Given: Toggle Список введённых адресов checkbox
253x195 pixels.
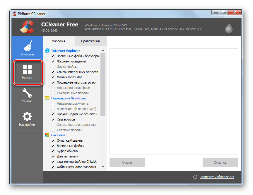Looking at the screenshot, I should pos(53,72).
